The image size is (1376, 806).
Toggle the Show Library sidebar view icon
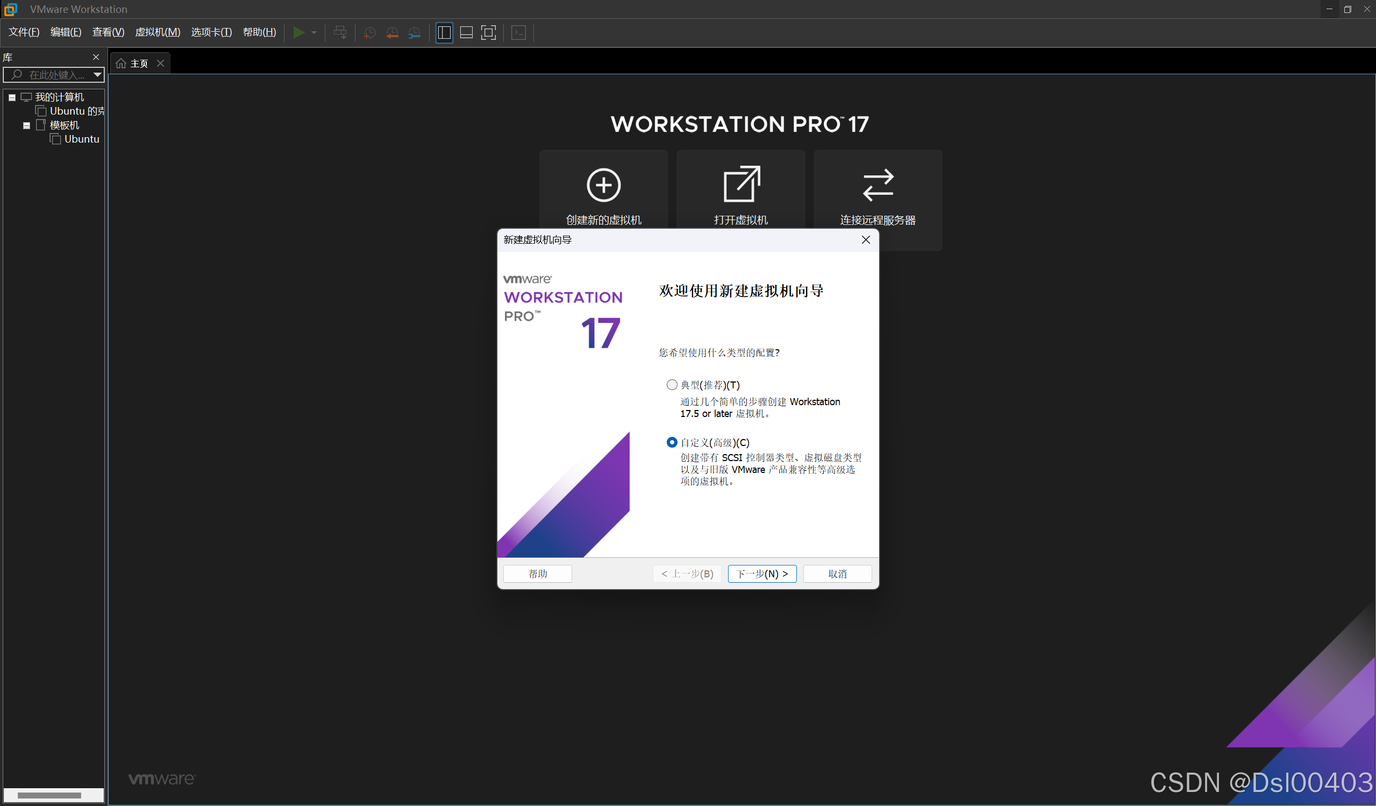click(444, 33)
